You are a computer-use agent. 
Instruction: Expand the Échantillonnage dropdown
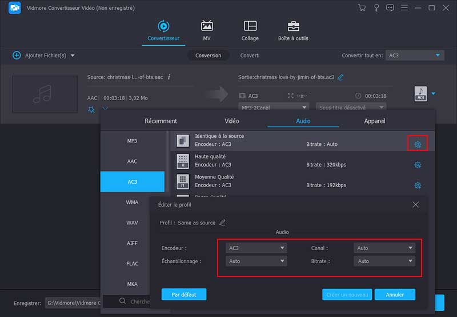pos(256,261)
